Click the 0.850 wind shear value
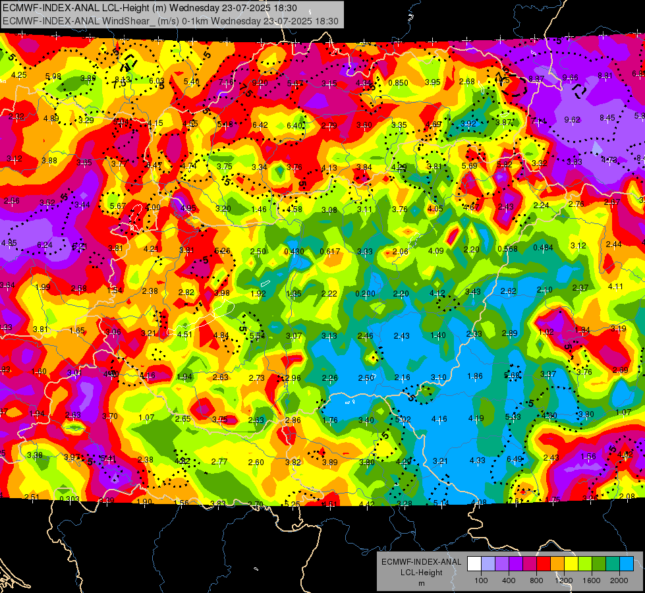Screen dimensions: 645x593 tap(398, 83)
